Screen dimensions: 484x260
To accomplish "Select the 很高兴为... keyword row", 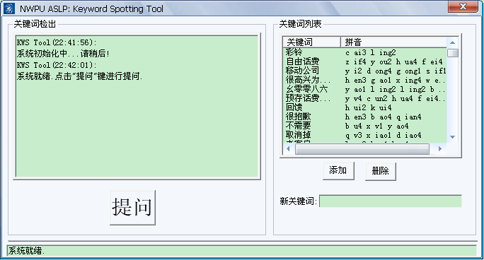I will tap(364, 80).
